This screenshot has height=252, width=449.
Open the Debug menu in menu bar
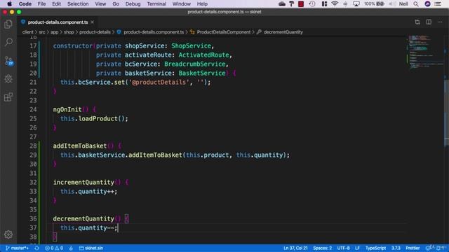[x=133, y=4]
